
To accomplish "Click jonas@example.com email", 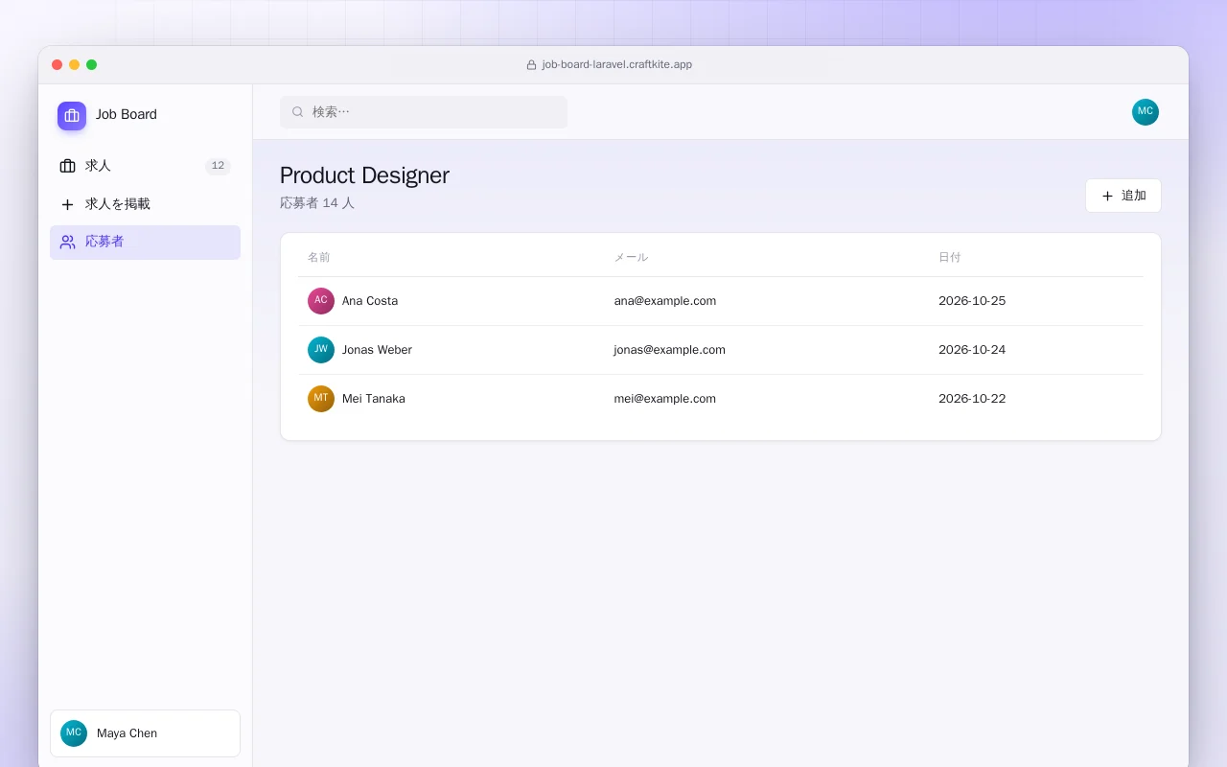I will 670,350.
